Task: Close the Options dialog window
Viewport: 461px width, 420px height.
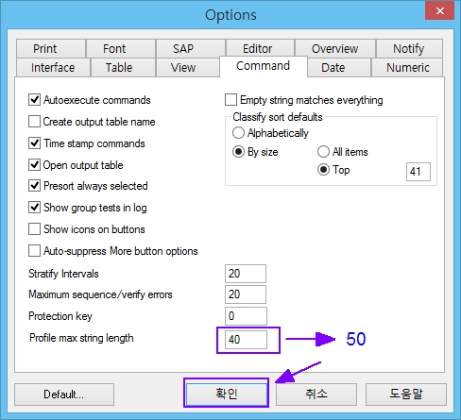Action: [x=439, y=11]
